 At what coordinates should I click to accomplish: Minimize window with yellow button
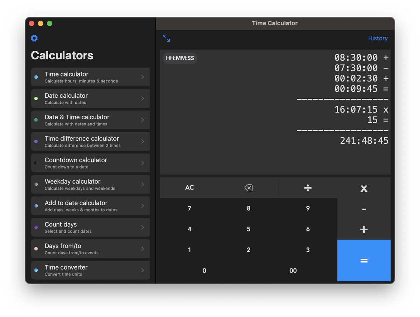pos(41,23)
